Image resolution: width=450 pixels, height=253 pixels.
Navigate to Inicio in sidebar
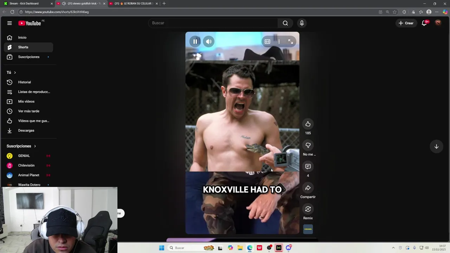pyautogui.click(x=28, y=38)
